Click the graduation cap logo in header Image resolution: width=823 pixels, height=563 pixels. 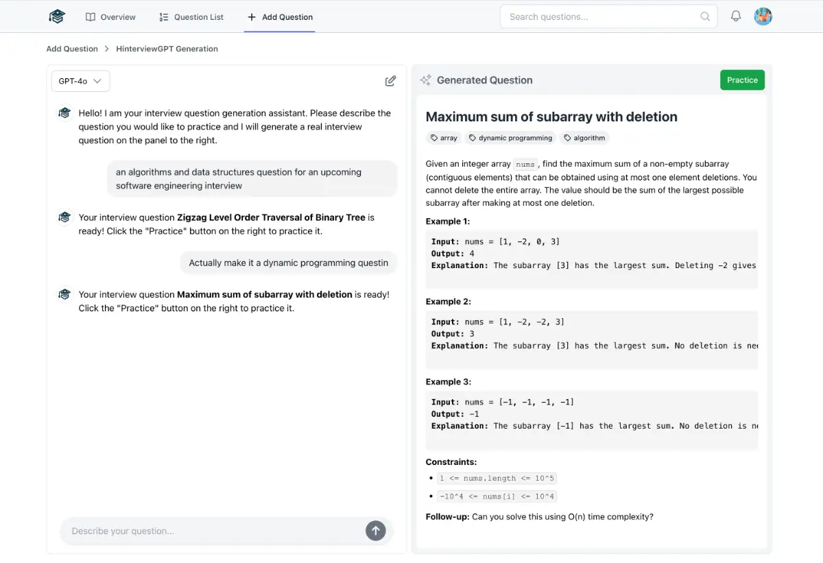[x=57, y=16]
